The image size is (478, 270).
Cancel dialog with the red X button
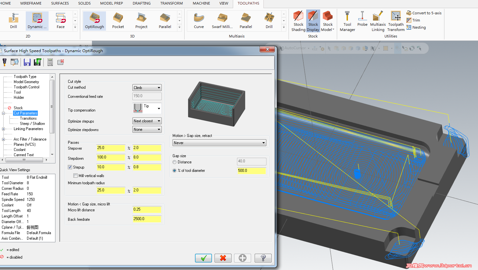[x=223, y=258]
